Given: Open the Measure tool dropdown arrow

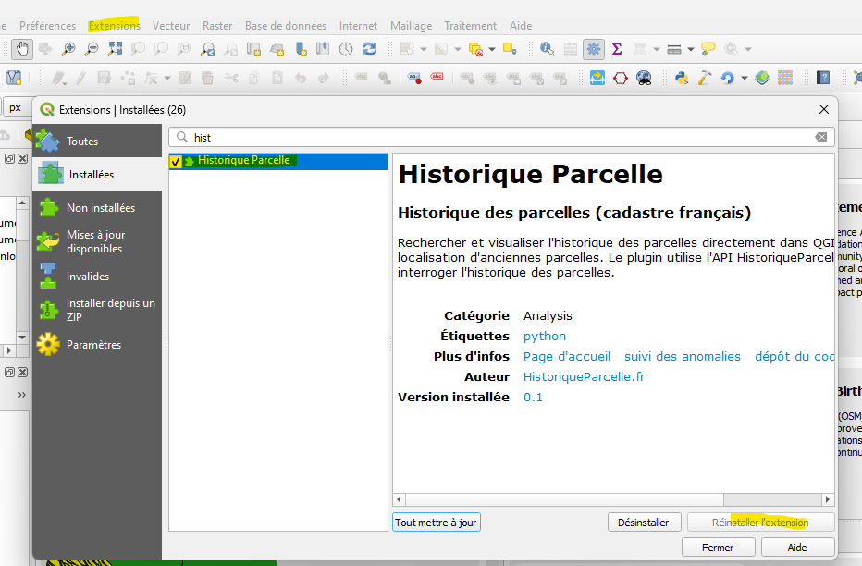Looking at the screenshot, I should (x=691, y=49).
